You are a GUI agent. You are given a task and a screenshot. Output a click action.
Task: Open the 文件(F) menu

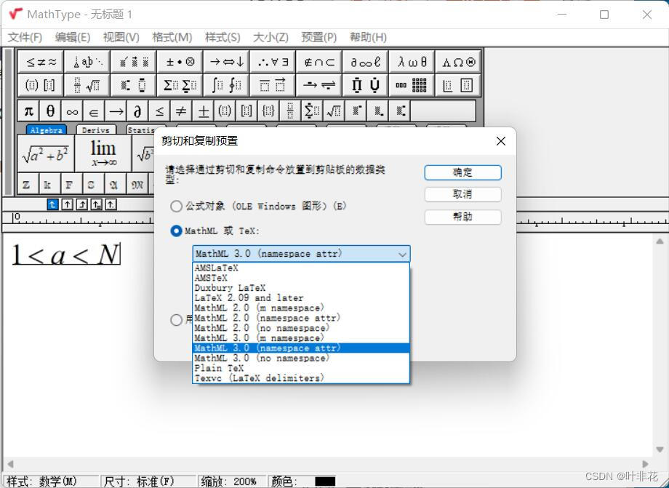[25, 38]
